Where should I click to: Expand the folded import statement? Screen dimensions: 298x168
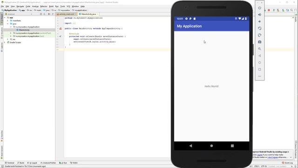[74, 23]
